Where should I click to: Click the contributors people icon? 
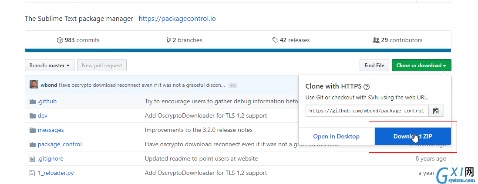pyautogui.click(x=376, y=40)
